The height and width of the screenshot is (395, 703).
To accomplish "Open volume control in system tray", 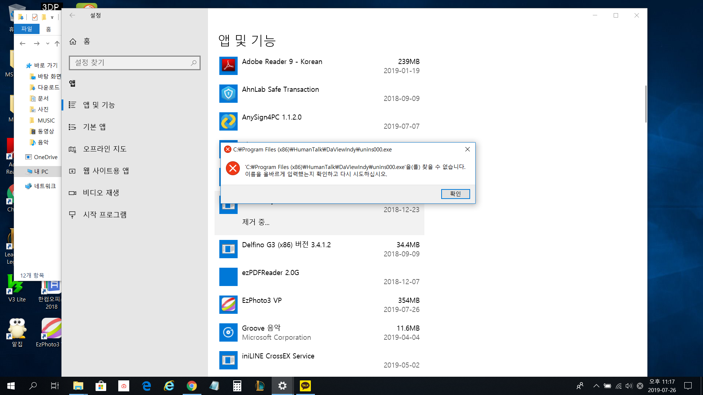I will [629, 386].
